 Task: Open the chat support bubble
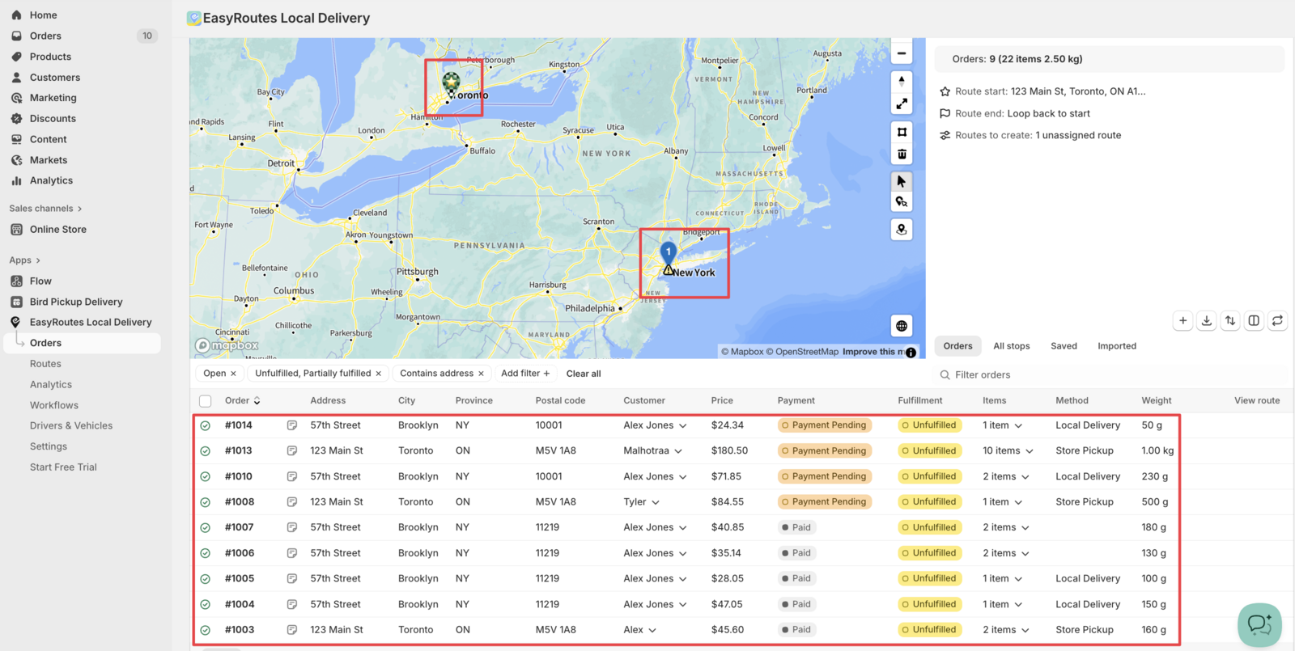(x=1259, y=624)
